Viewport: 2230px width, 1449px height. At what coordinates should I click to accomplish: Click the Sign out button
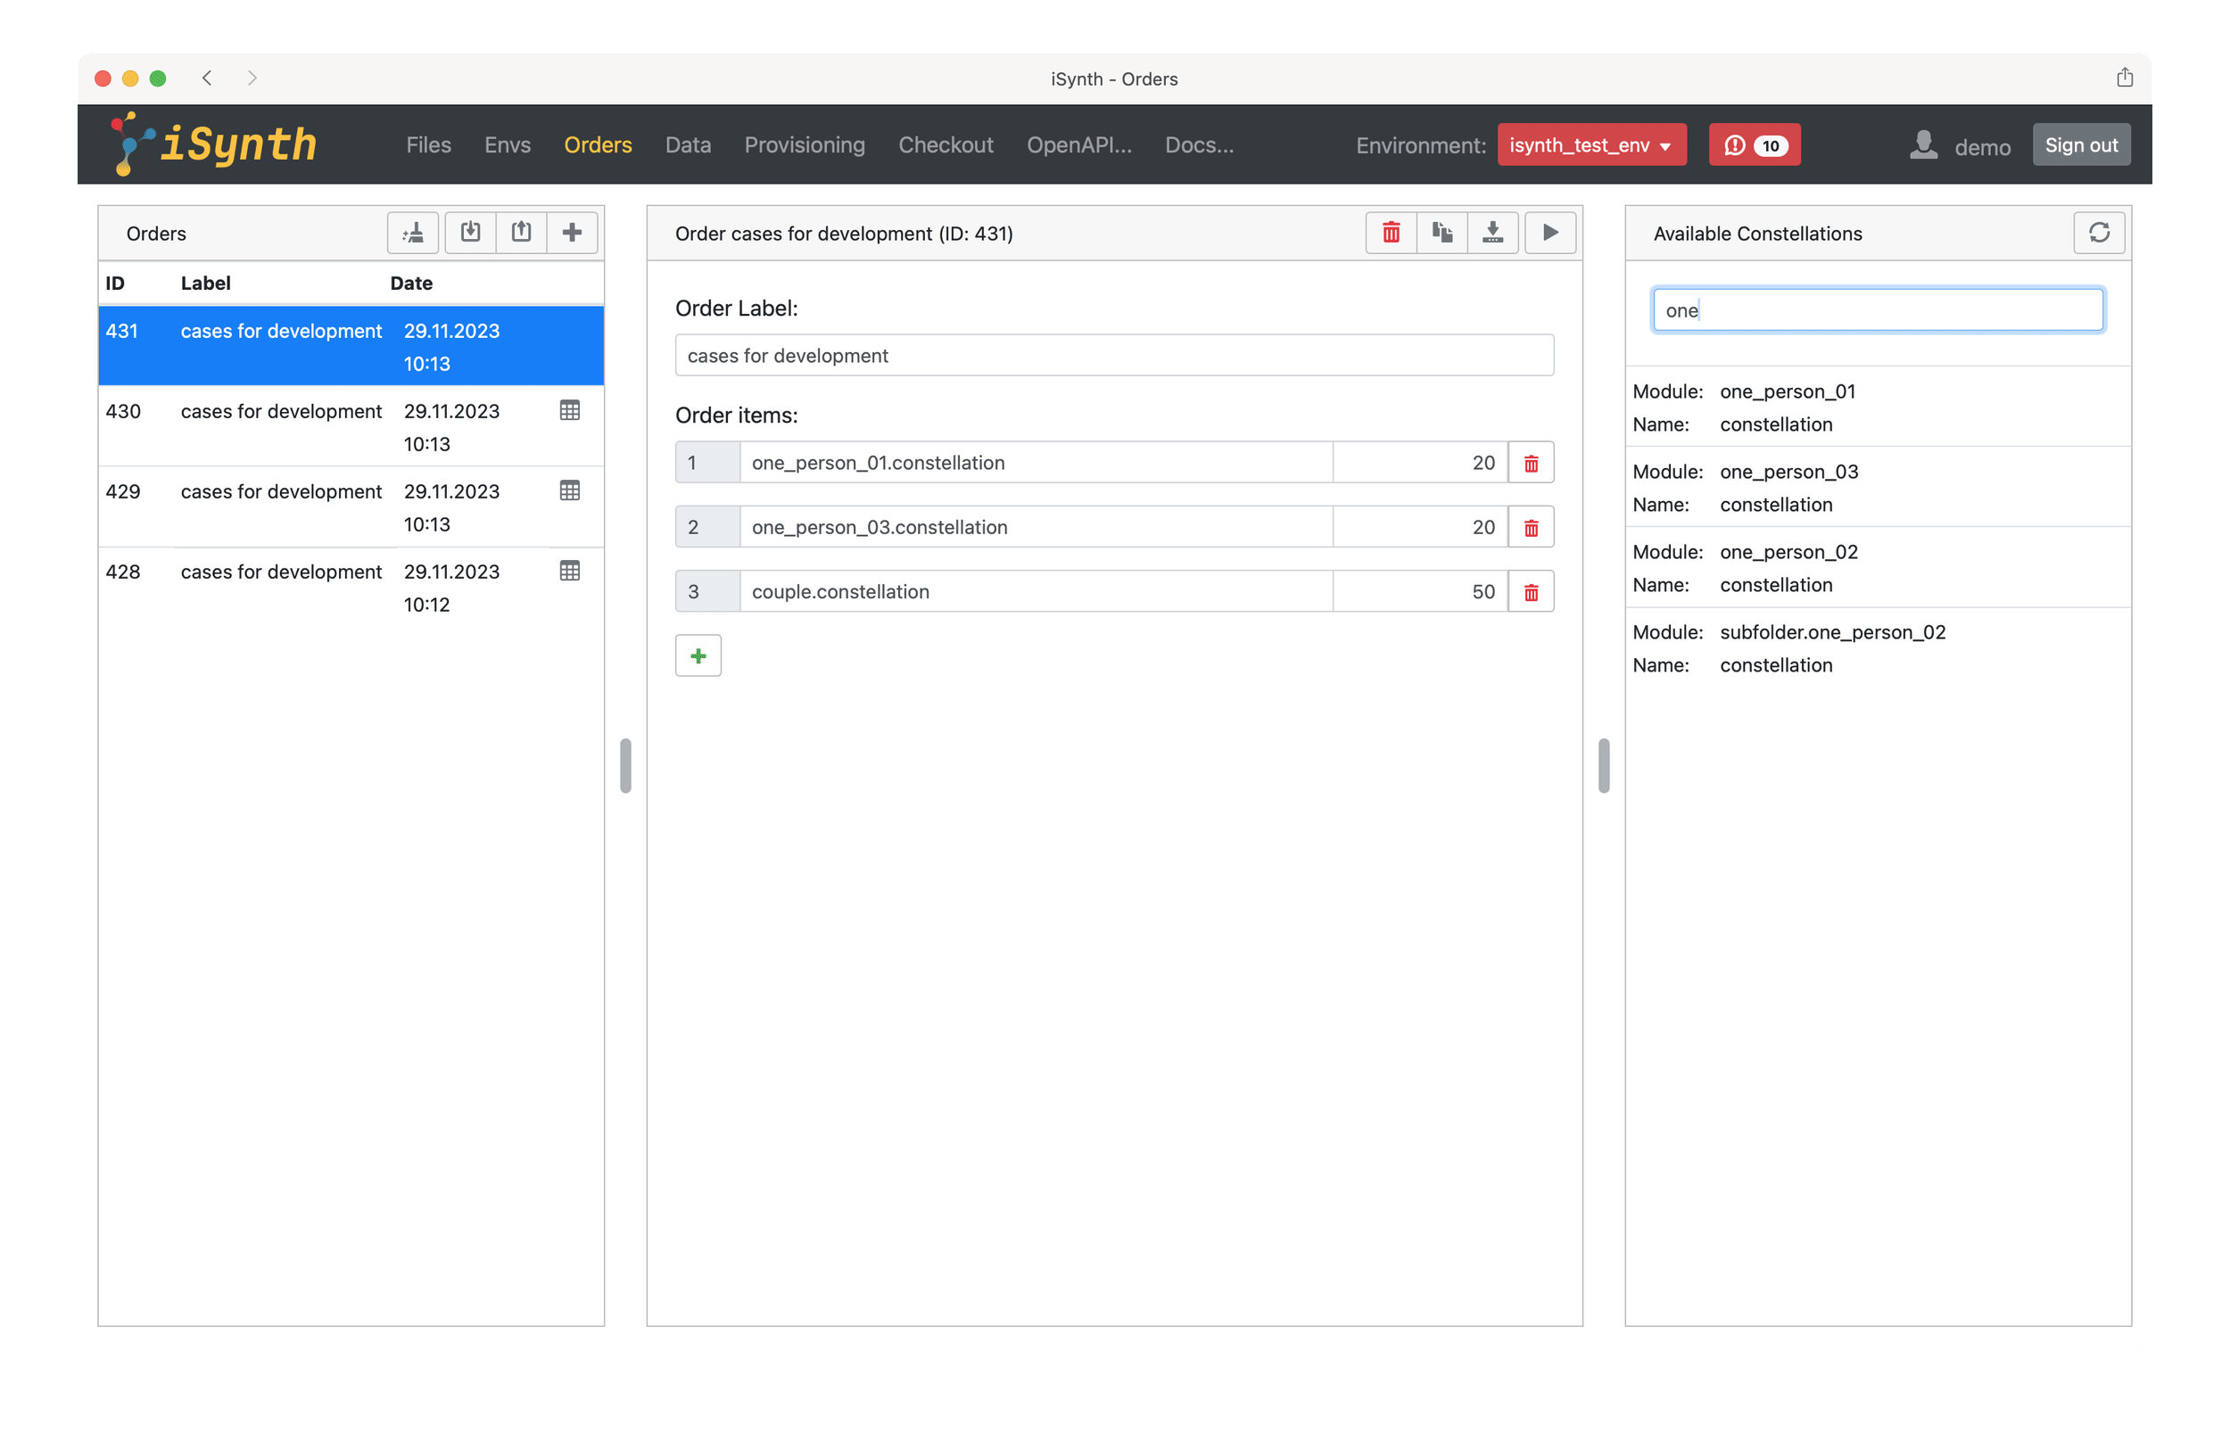[2081, 145]
